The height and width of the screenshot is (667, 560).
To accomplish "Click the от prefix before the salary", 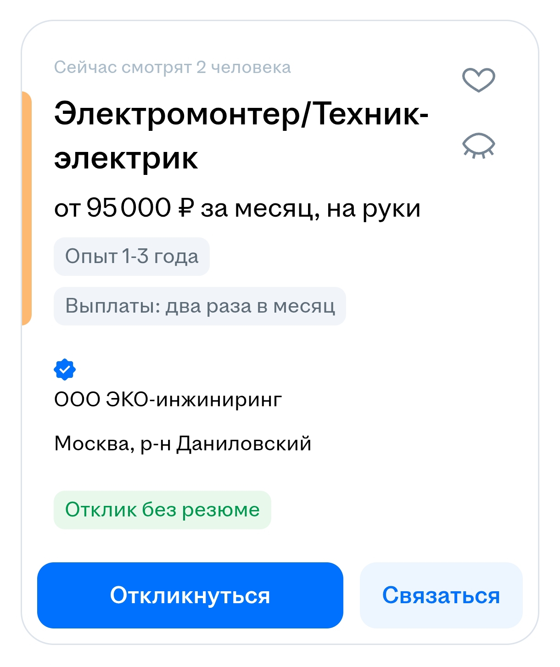I will [67, 209].
